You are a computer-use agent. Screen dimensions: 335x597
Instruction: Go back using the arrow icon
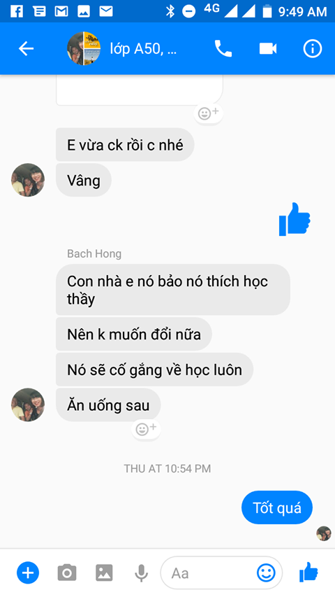click(x=27, y=49)
